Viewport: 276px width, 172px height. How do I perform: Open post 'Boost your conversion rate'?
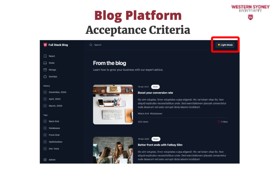coord(155,93)
